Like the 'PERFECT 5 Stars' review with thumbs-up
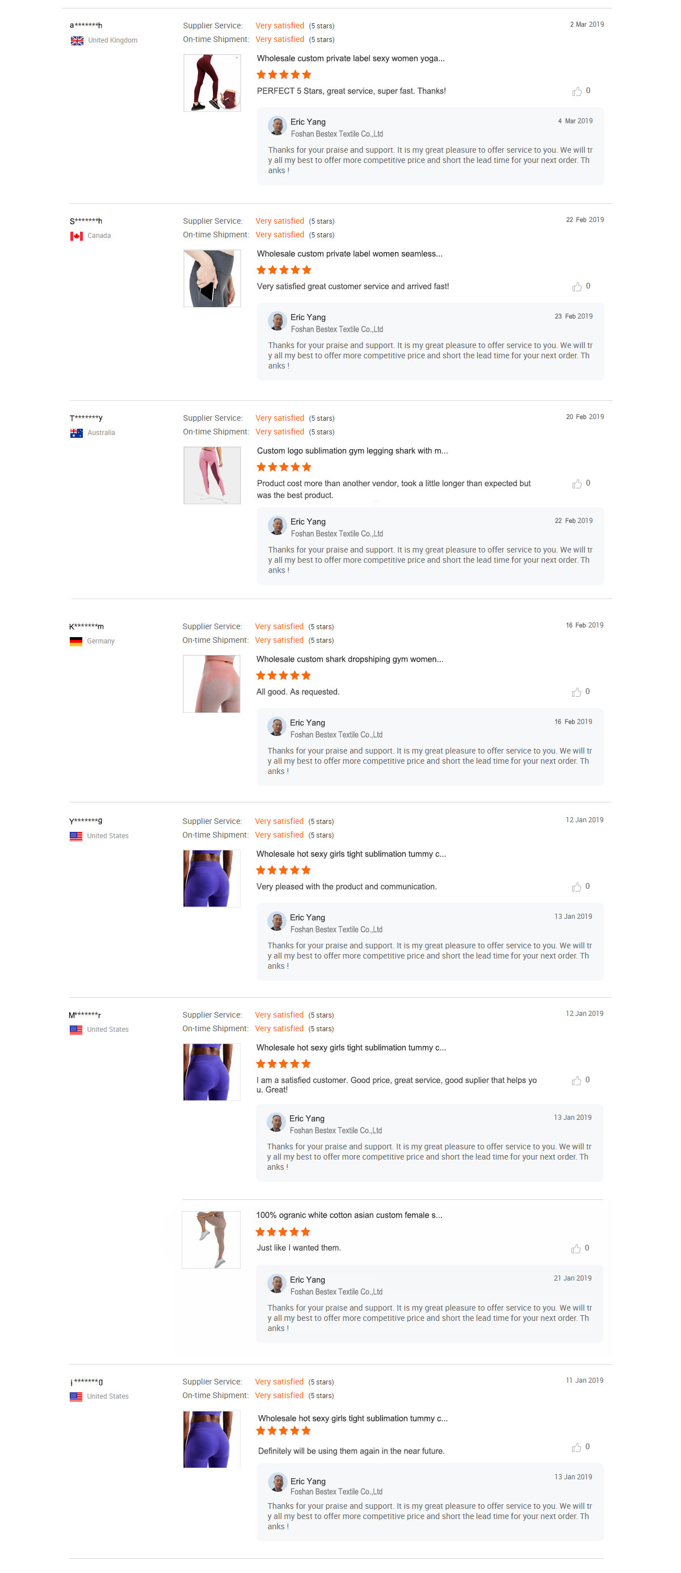 pyautogui.click(x=576, y=91)
